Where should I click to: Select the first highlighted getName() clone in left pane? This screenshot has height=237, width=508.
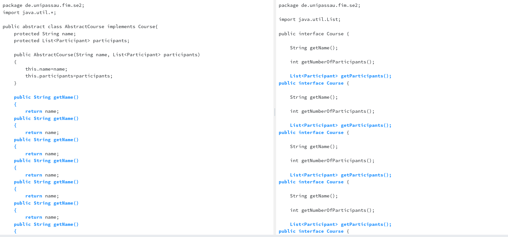tap(46, 97)
